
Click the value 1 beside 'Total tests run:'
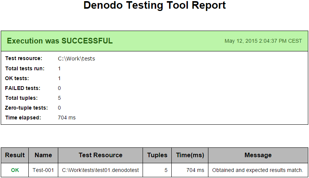[59, 68]
